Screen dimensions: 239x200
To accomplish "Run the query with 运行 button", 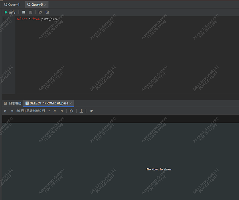I will pos(10,12).
